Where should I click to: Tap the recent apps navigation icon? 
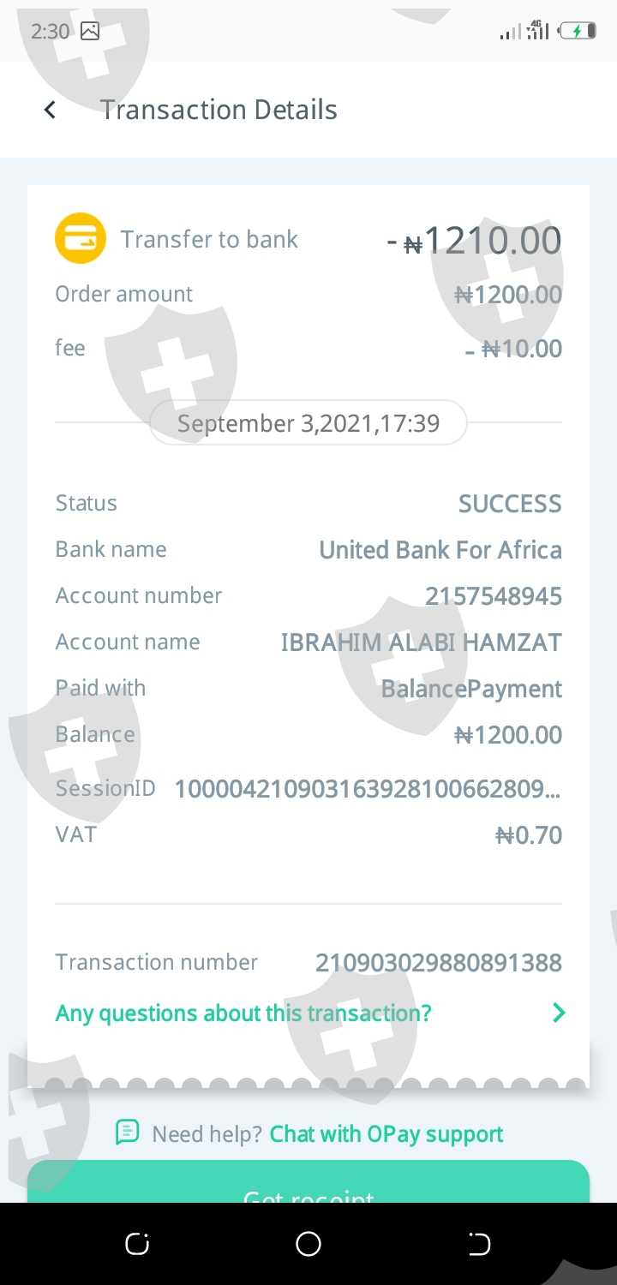(x=137, y=1244)
